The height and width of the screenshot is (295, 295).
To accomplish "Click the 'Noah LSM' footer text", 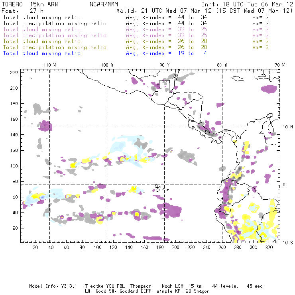I will [173, 286].
